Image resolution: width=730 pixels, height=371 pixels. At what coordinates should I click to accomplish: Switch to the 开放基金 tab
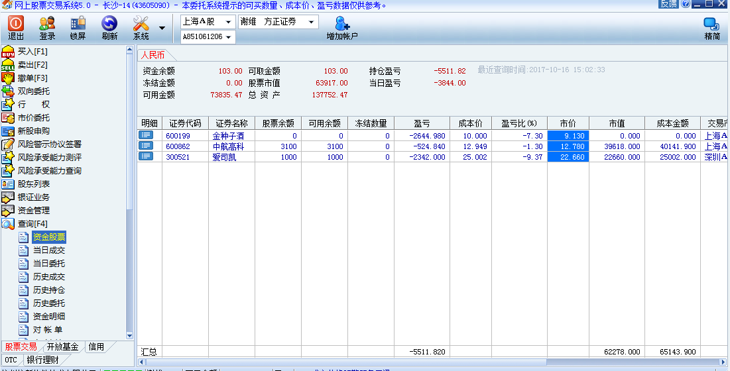[x=62, y=346]
